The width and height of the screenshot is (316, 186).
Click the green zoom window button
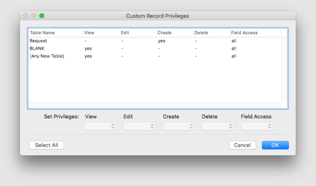tap(42, 16)
